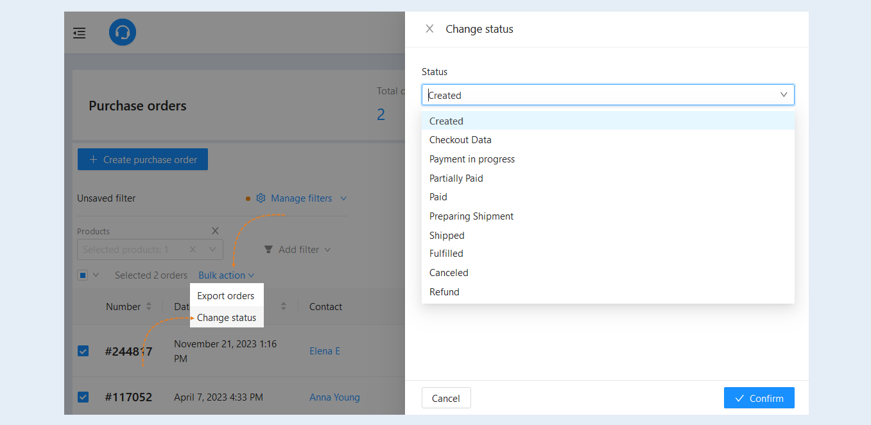Select Partially Paid option

click(x=608, y=178)
